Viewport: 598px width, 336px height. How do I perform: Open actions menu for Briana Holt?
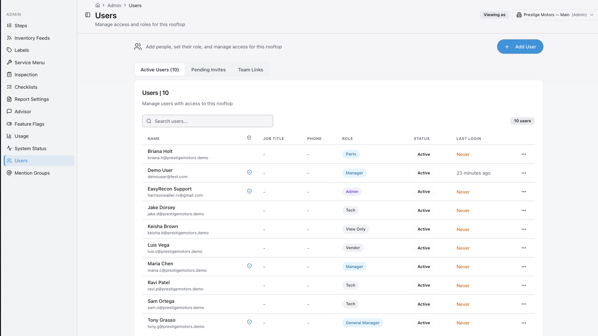(524, 154)
